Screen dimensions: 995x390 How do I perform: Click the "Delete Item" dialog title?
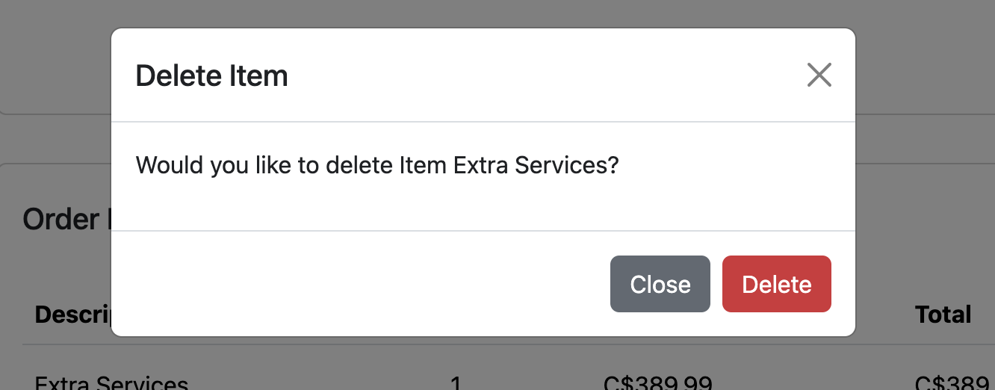click(211, 76)
